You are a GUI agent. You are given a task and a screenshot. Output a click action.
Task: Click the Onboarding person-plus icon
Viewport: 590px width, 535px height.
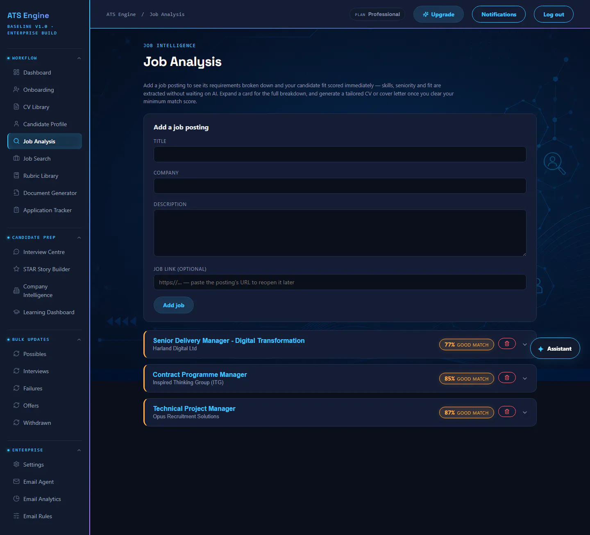click(16, 89)
